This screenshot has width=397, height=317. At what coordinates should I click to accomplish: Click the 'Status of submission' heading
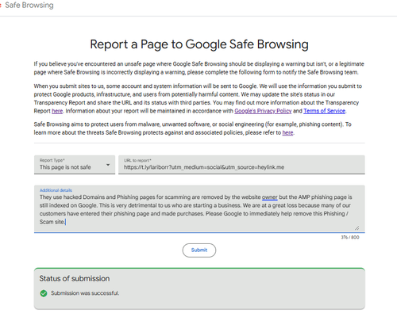coord(75,278)
